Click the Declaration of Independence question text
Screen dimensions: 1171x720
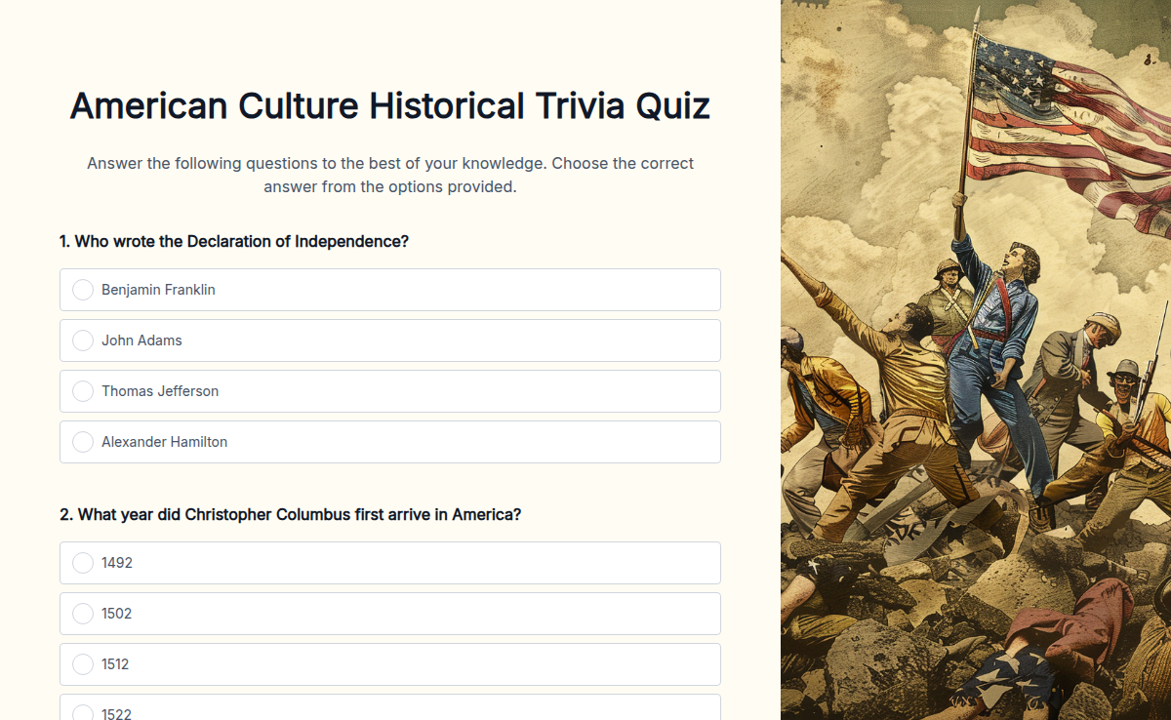pos(234,241)
